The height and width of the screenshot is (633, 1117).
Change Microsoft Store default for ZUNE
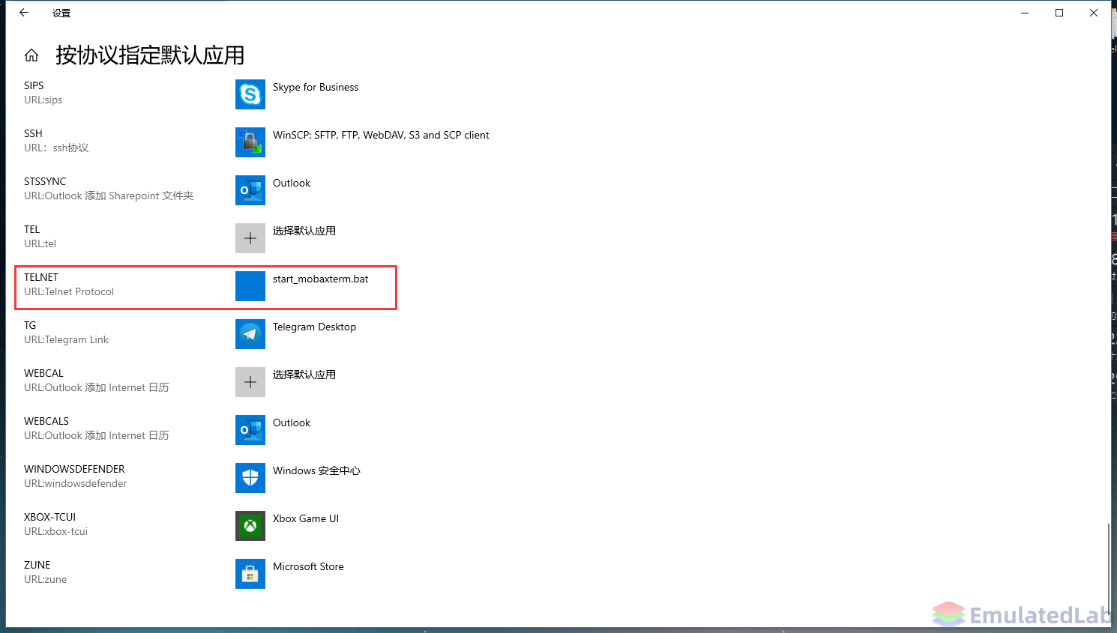pyautogui.click(x=308, y=566)
